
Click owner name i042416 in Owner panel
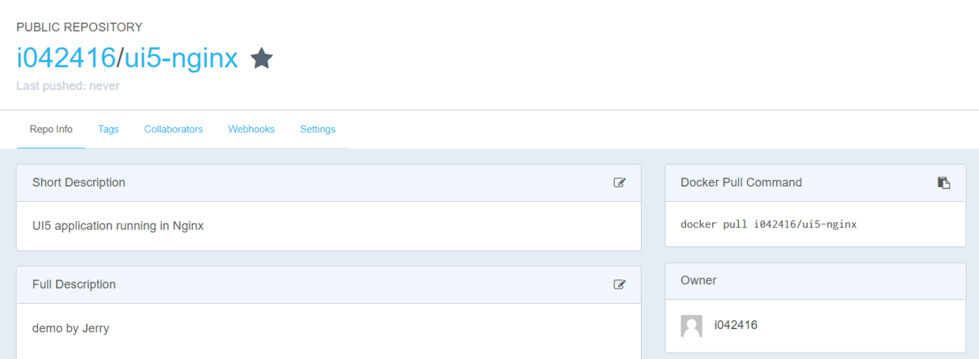[736, 324]
